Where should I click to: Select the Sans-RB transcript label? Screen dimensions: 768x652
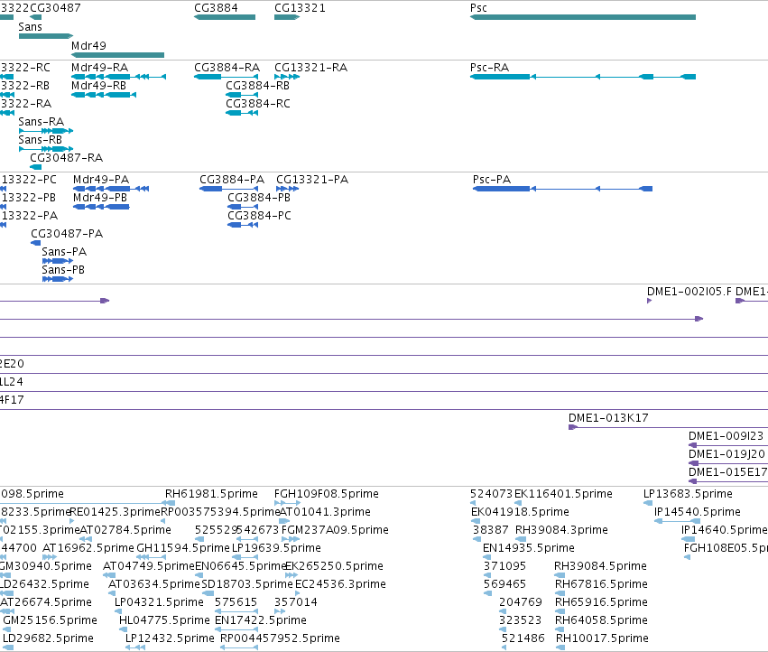41,140
